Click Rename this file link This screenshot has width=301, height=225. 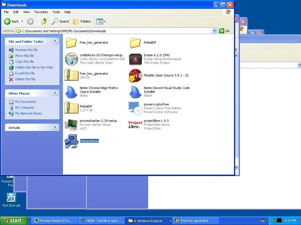(x=26, y=50)
